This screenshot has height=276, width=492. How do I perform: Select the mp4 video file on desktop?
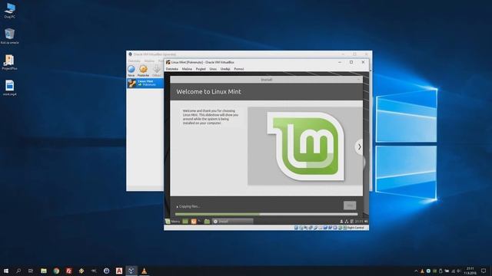(9, 87)
